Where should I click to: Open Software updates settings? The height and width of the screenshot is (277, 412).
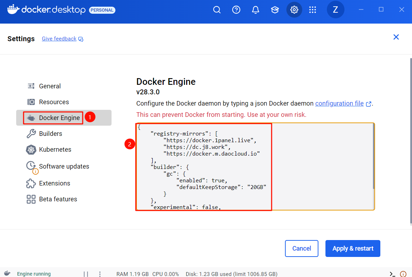64,166
